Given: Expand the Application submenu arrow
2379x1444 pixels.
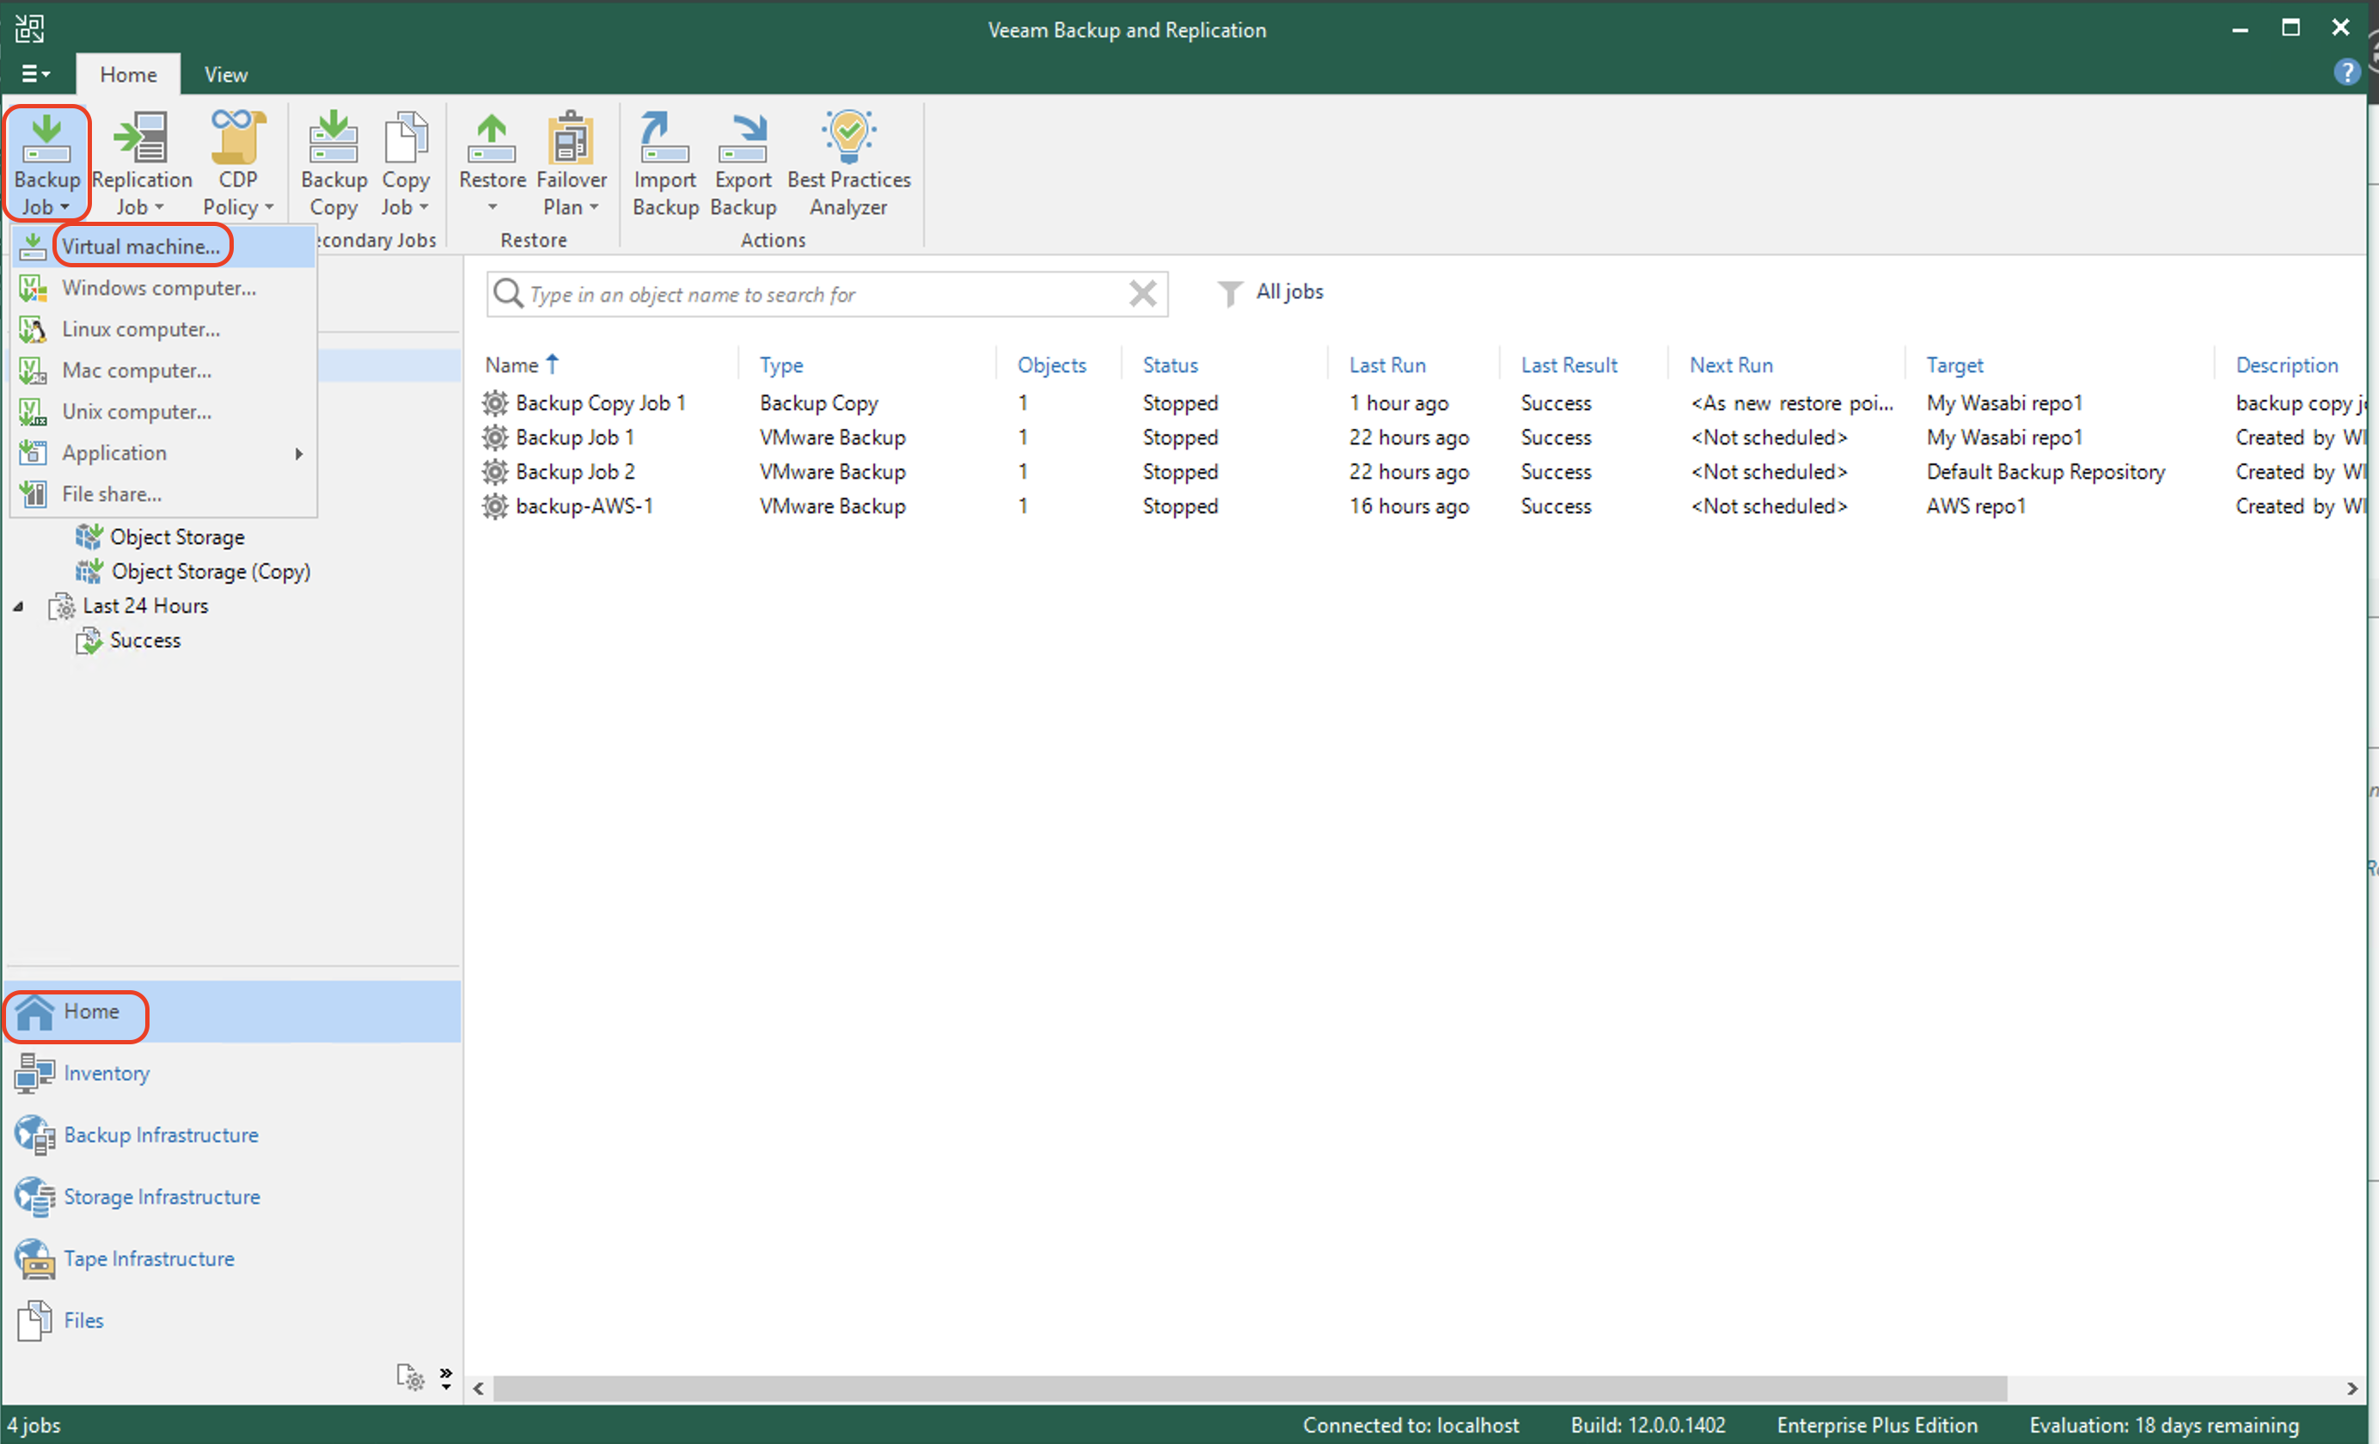Looking at the screenshot, I should tap(299, 453).
